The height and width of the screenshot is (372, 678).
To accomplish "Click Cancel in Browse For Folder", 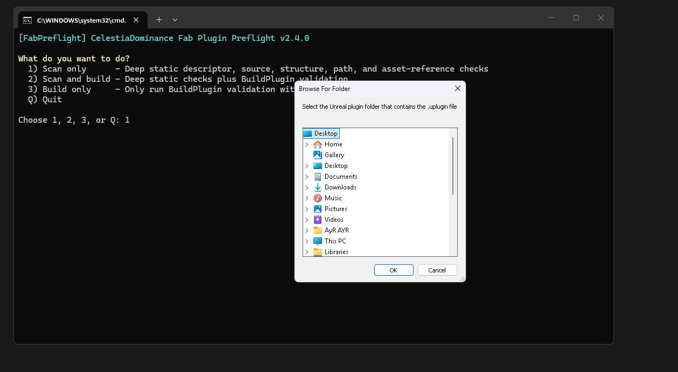I will pos(437,270).
